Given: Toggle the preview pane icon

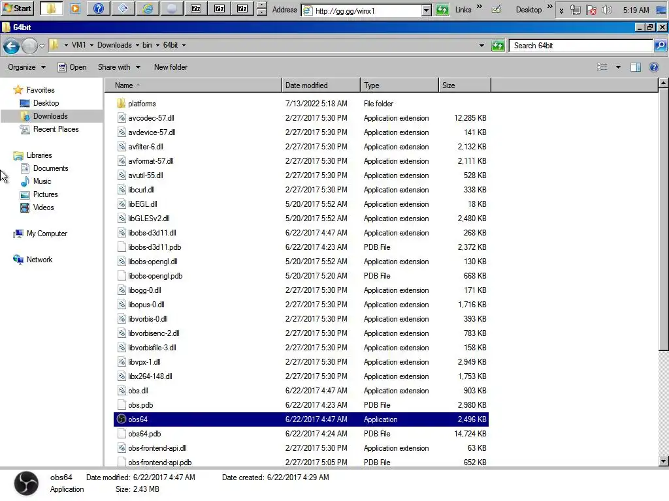Looking at the screenshot, I should (635, 67).
